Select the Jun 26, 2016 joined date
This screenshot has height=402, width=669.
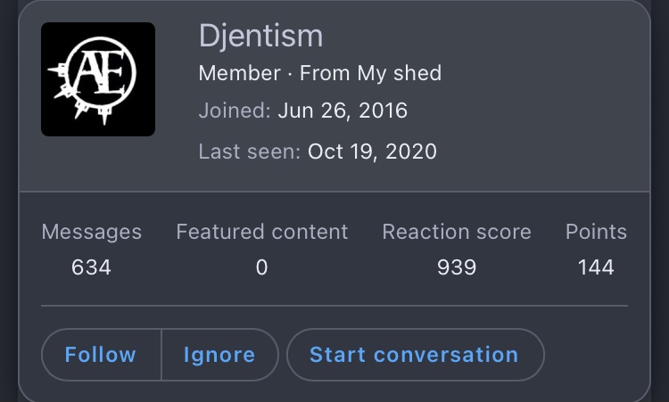tap(343, 111)
